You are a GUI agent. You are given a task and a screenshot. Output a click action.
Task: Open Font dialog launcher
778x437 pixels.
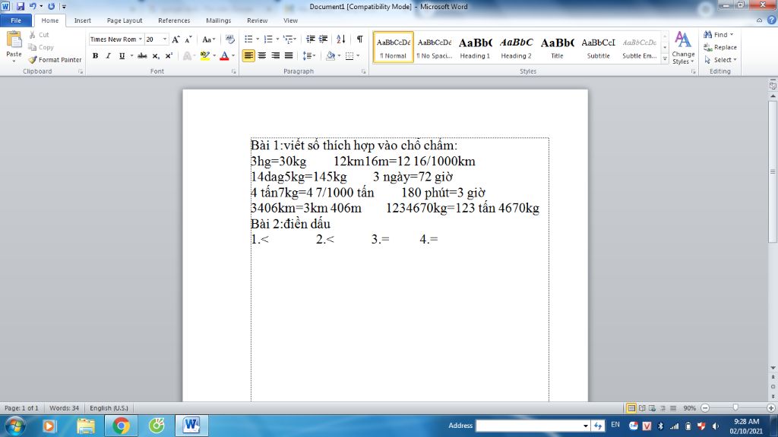(234, 72)
